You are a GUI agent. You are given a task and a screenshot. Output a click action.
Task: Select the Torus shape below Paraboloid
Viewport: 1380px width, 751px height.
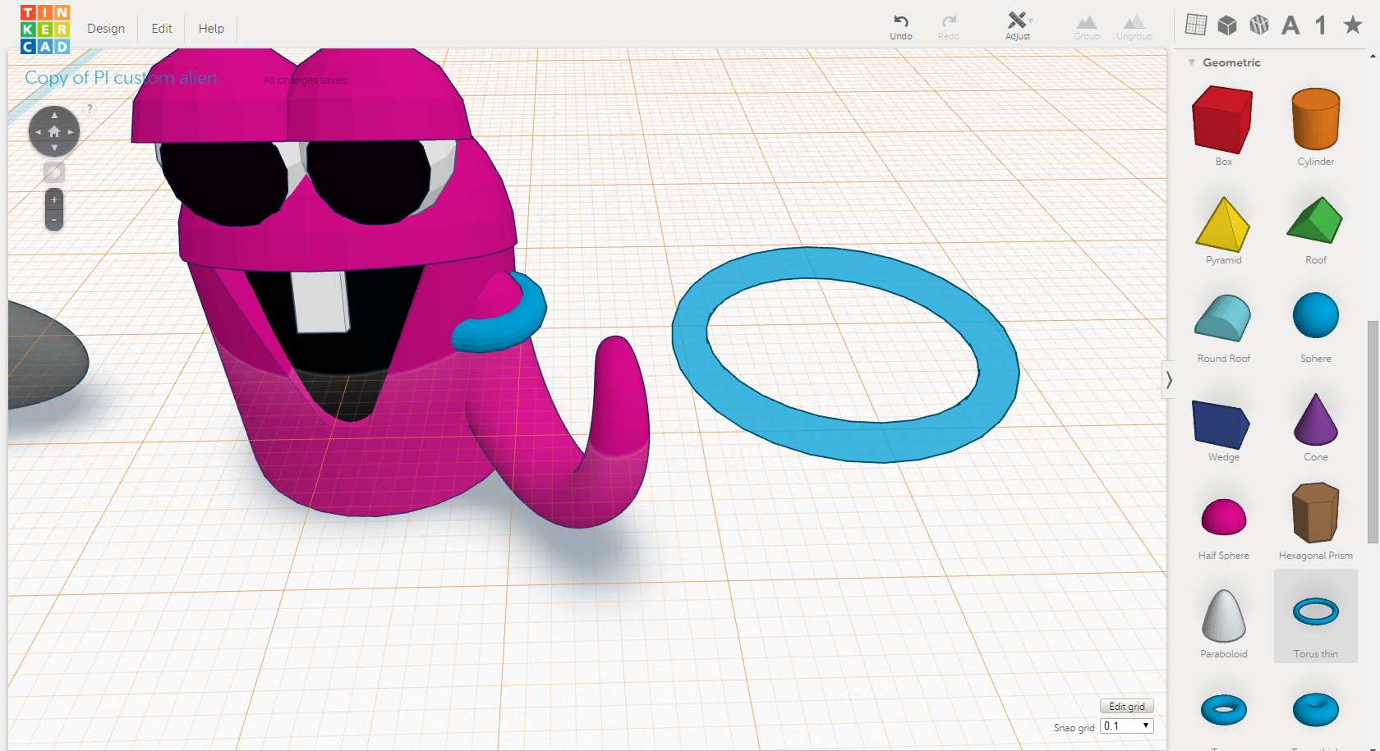coord(1223,710)
